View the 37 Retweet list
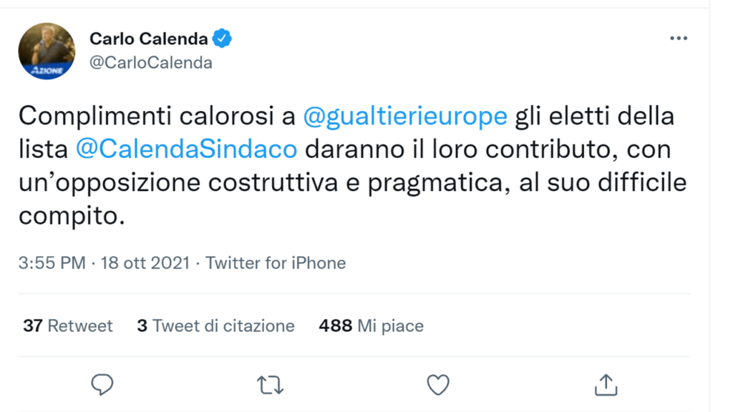733x412 pixels. (68, 326)
